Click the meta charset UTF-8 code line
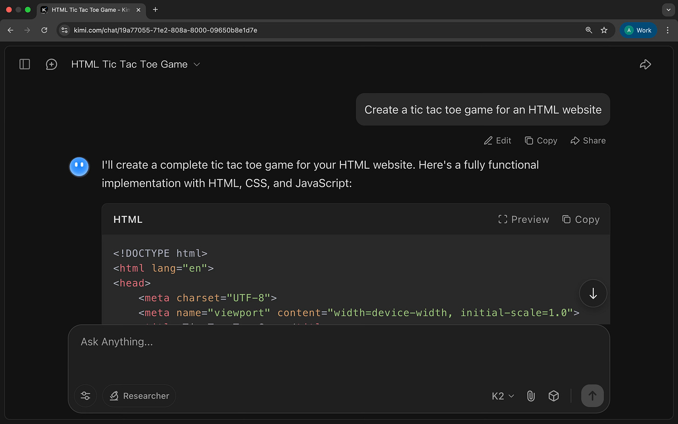This screenshot has height=424, width=678. pyautogui.click(x=208, y=298)
